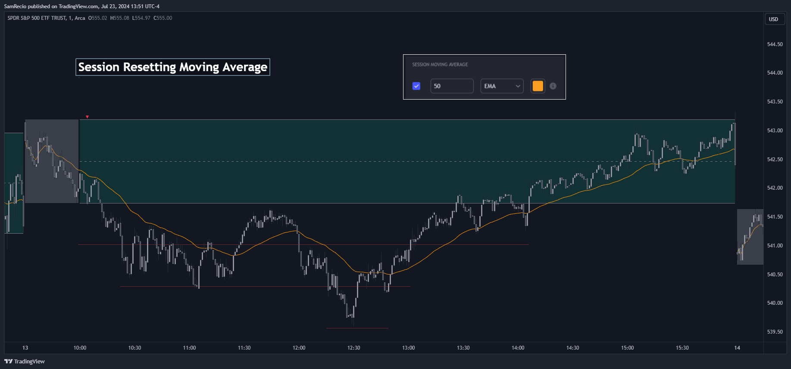Click the 541.00 price label
Image resolution: width=791 pixels, height=369 pixels.
775,246
